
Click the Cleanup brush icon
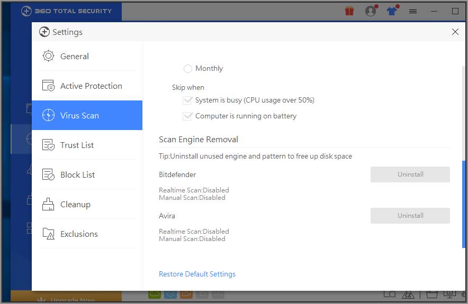tap(48, 204)
